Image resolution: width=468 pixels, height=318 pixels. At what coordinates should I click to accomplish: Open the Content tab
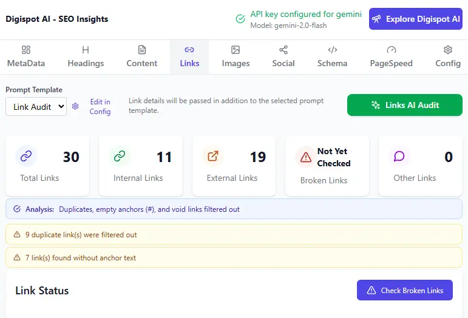(x=142, y=57)
